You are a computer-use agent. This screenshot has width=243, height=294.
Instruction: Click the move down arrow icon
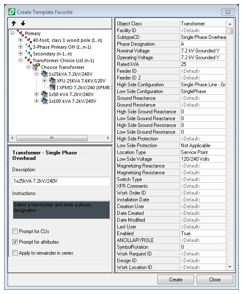[x=23, y=23]
